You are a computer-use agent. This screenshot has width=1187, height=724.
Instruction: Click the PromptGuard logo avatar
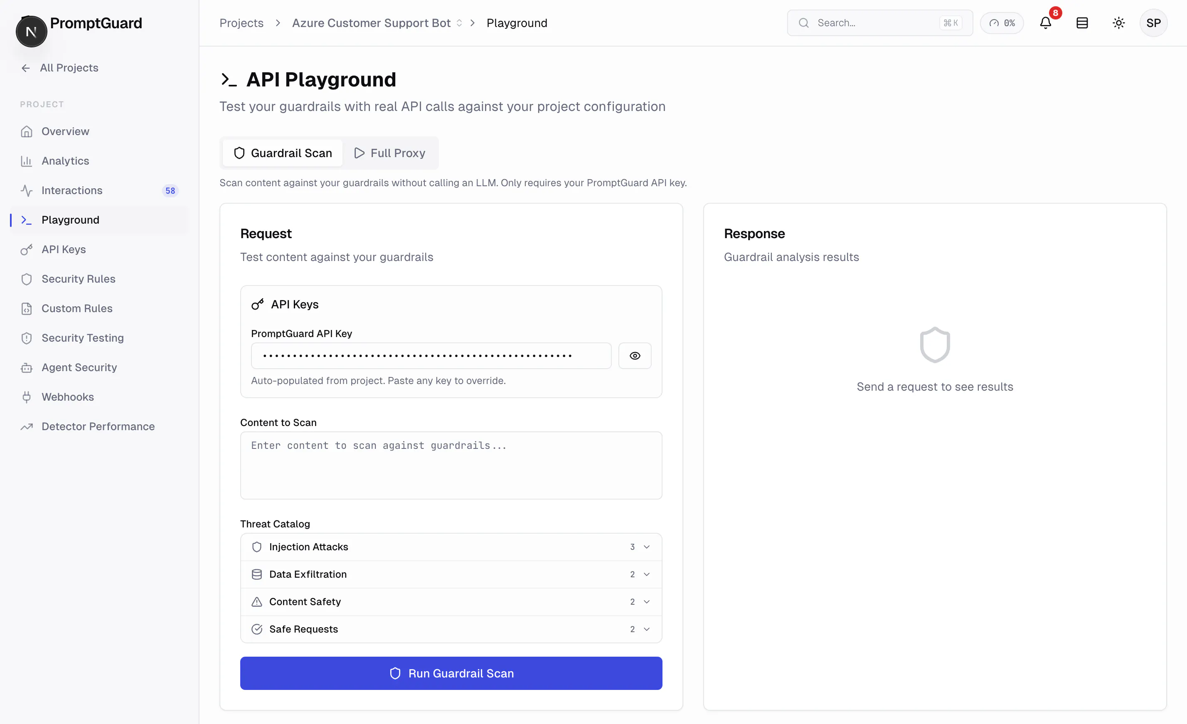(31, 31)
